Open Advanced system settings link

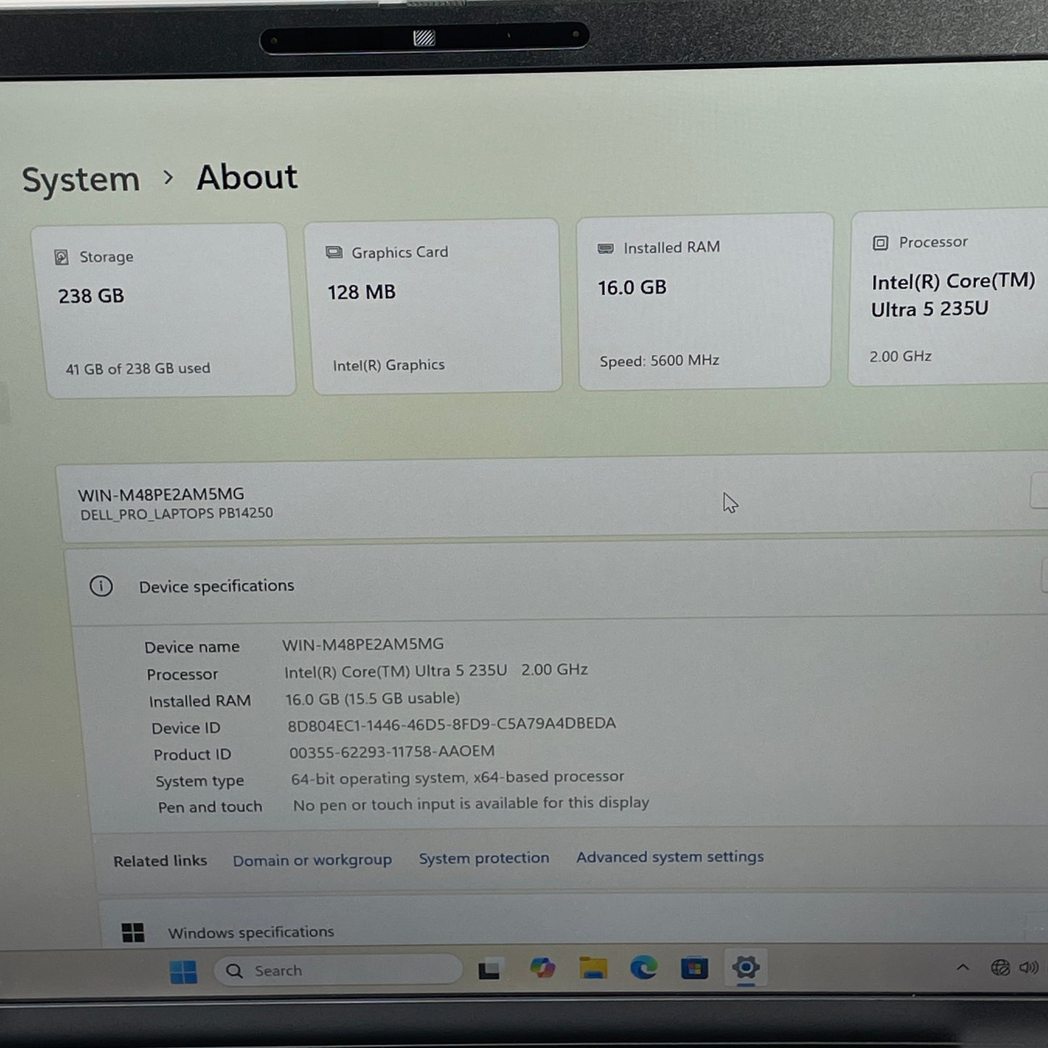(x=669, y=857)
